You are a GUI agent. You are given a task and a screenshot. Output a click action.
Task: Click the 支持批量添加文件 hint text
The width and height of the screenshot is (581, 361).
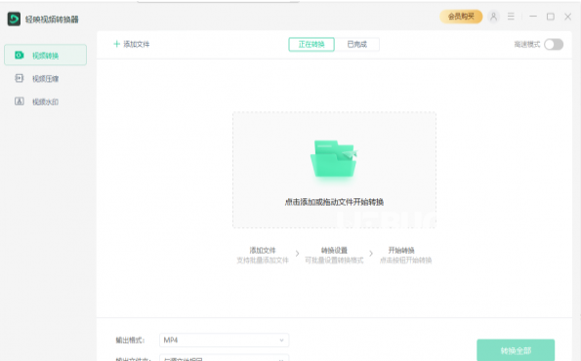click(263, 261)
